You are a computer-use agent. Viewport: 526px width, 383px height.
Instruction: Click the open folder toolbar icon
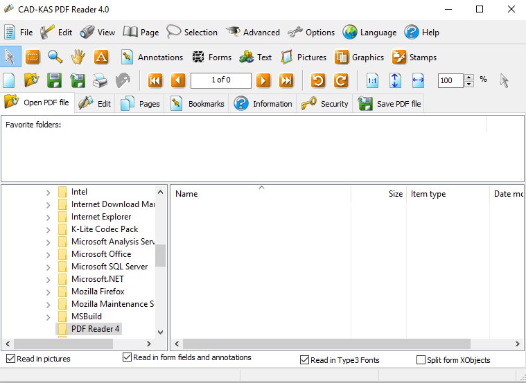(32, 80)
